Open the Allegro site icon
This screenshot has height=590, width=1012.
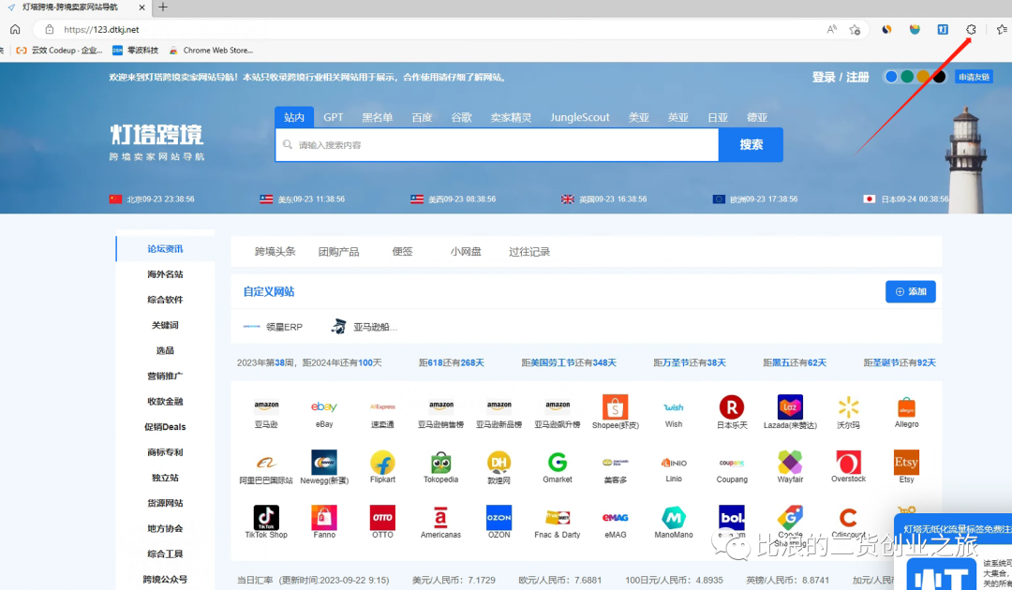tap(906, 406)
